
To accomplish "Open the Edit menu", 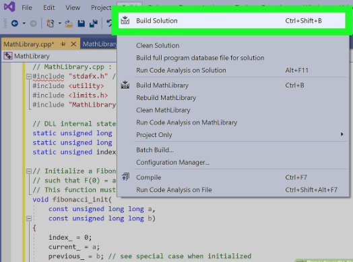I will [x=49, y=7].
